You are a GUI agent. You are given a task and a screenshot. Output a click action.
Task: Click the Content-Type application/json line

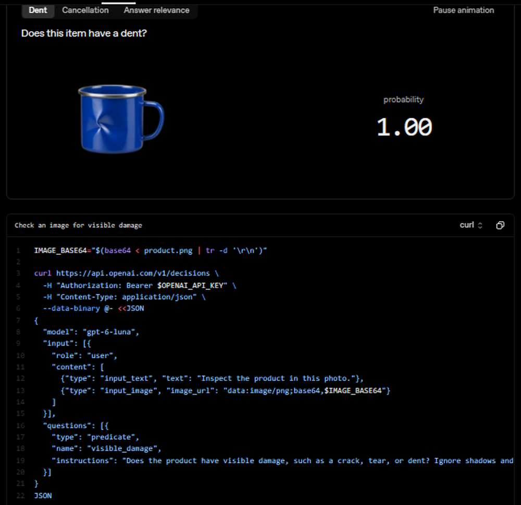pyautogui.click(x=125, y=297)
